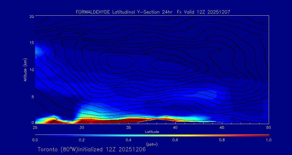Image resolution: width=292 pixels, height=155 pixels.
Task: Click the 0.6 colorbar tick label
Action: pos(175,140)
